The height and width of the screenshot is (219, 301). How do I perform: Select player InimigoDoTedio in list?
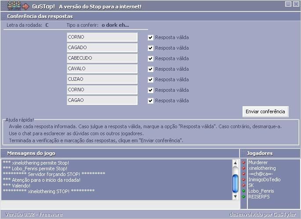pos(265,180)
